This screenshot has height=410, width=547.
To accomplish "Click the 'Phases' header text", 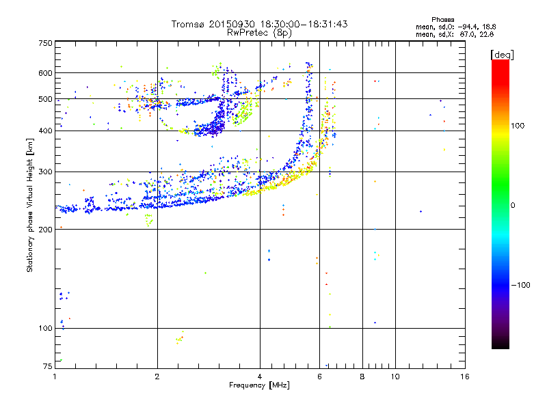I will click(442, 20).
